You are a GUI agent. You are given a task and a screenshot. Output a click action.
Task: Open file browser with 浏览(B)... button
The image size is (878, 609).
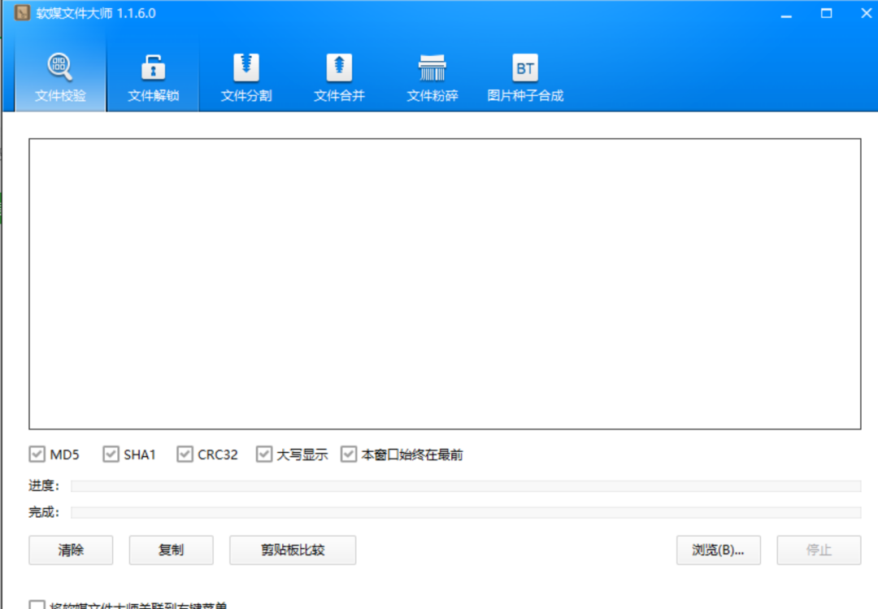719,550
